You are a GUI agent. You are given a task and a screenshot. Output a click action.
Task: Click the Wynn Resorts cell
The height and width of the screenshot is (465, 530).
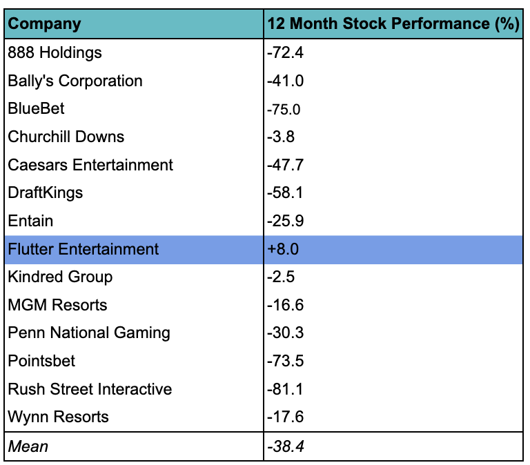[x=58, y=417]
